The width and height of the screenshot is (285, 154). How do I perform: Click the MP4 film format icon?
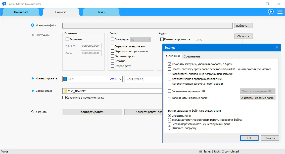[65, 79]
